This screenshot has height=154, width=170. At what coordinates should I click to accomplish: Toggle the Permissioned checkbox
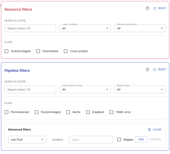tap(7, 112)
